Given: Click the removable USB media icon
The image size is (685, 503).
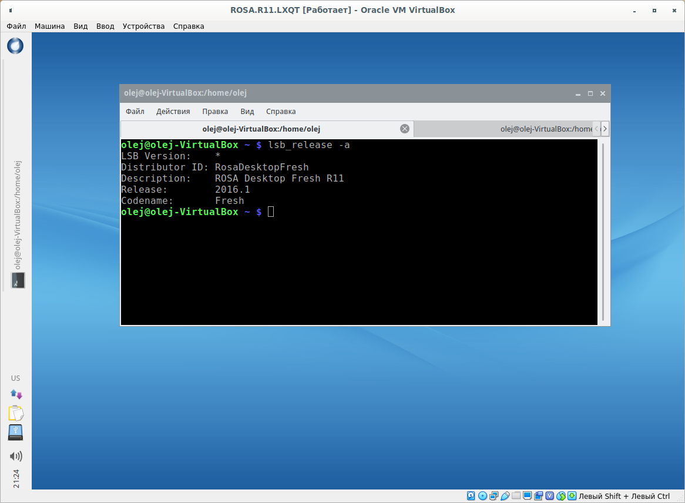Looking at the screenshot, I should (16, 432).
